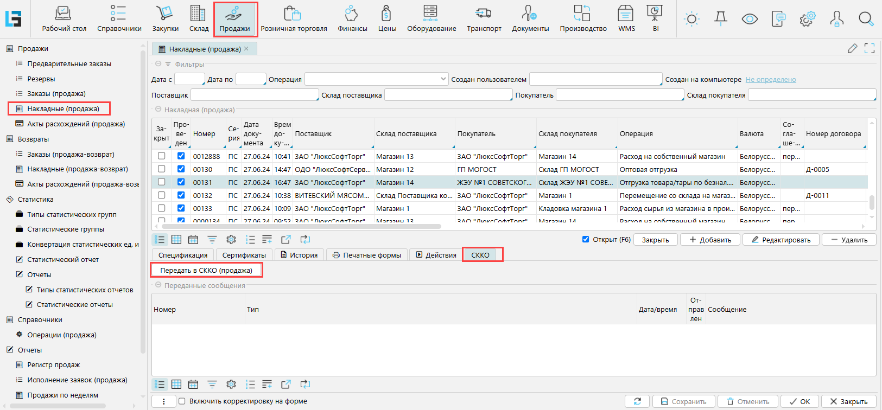The image size is (882, 410).
Task: Click the Поставщик filter input field
Action: click(254, 95)
